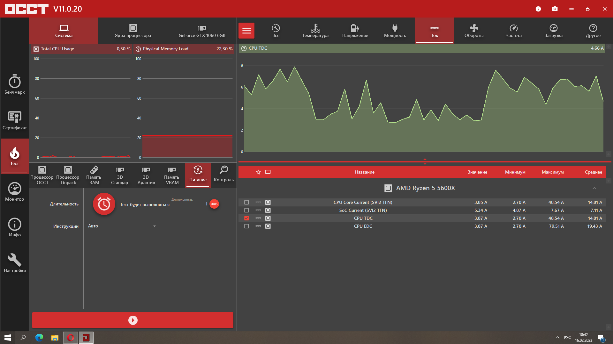Click CPU TDC graph help icon

coord(244,48)
